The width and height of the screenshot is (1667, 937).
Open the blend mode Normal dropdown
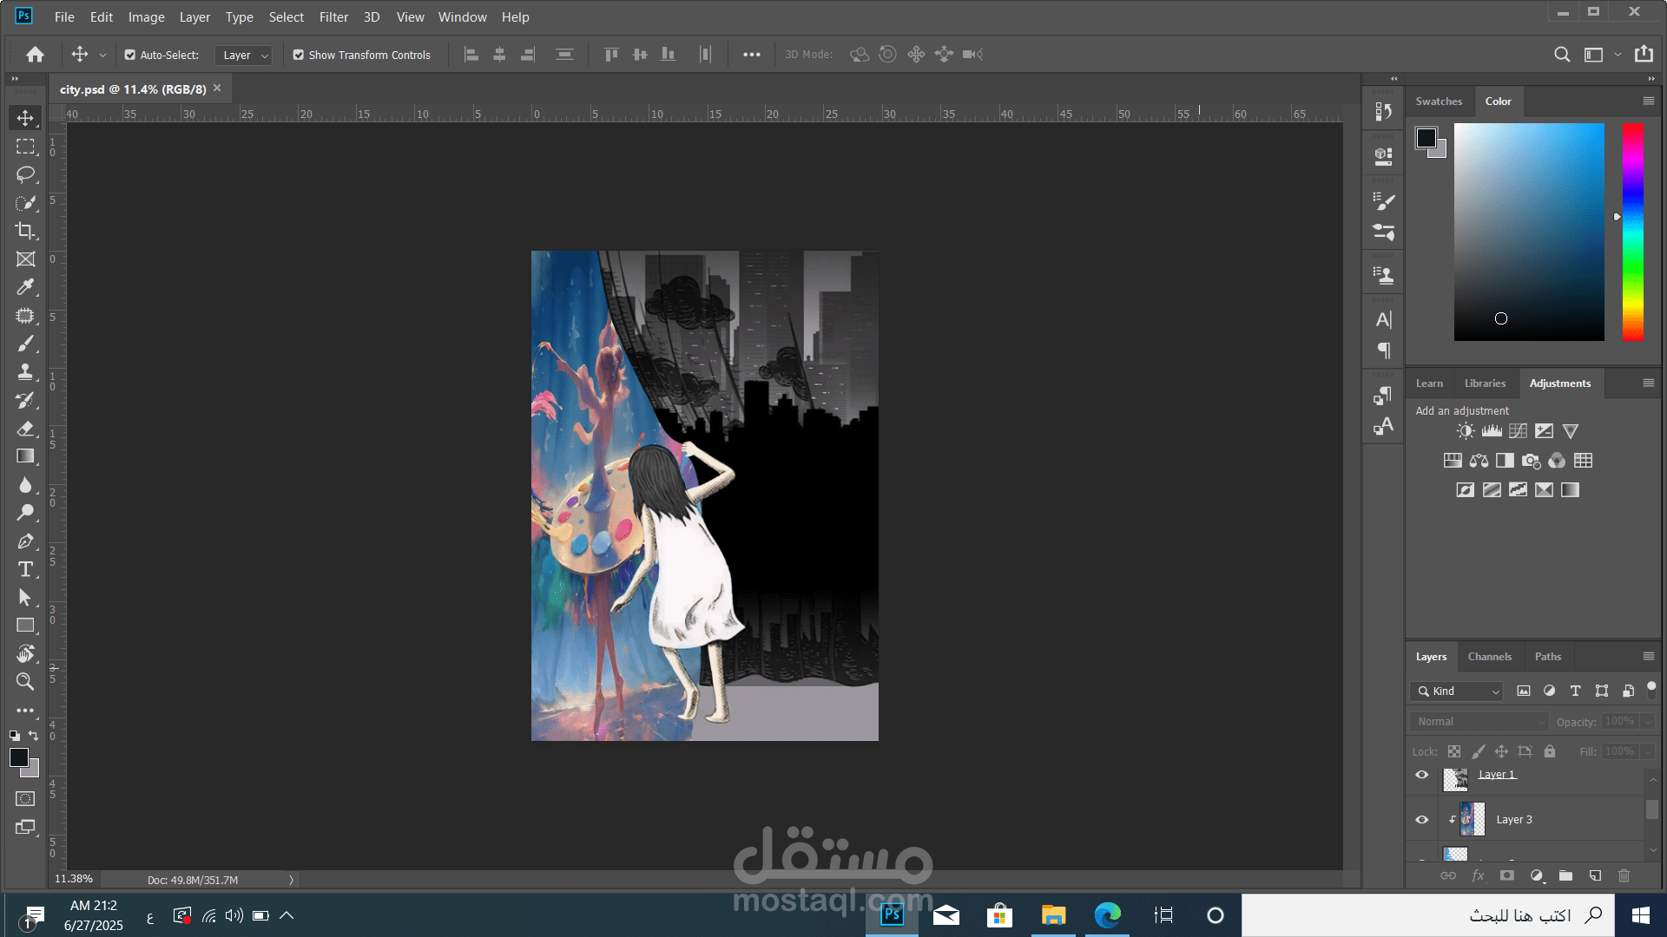pyautogui.click(x=1479, y=722)
